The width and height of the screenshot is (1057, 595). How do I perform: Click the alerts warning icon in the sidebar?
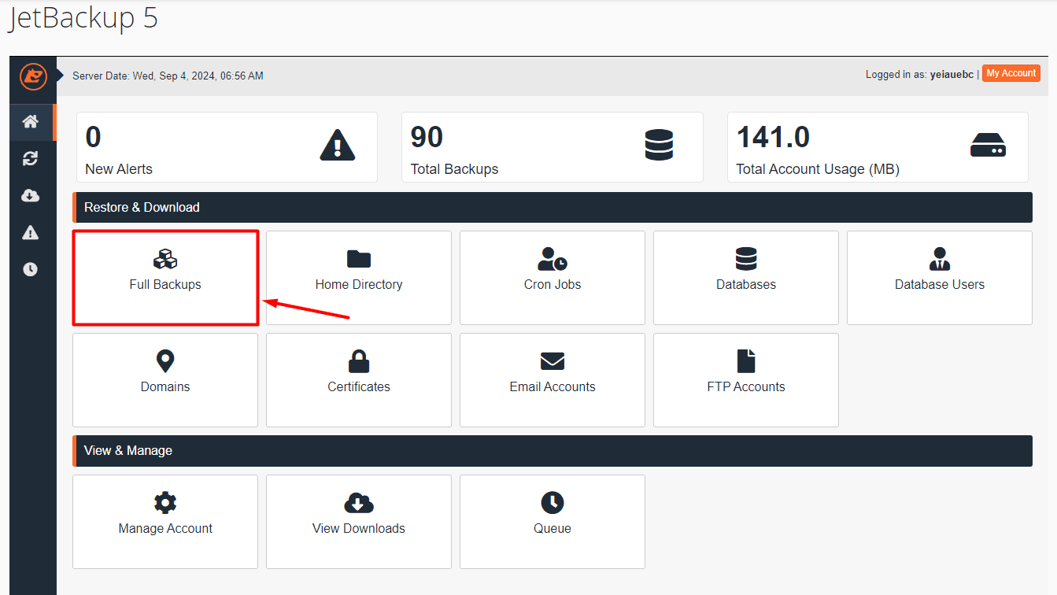(31, 232)
